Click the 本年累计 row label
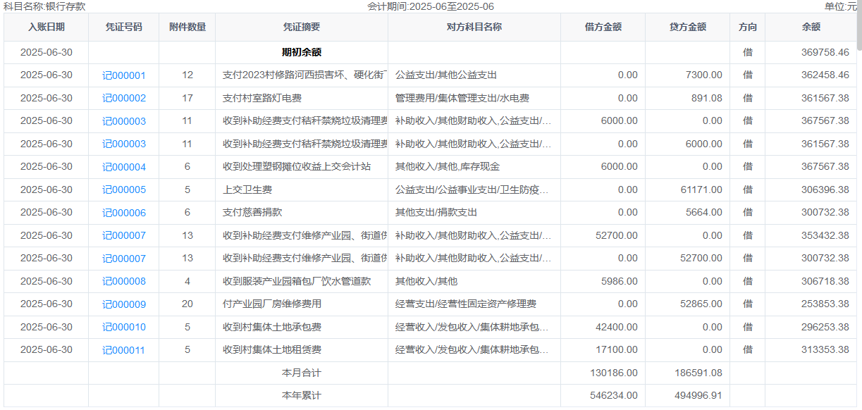This screenshot has height=410, width=862. [x=301, y=396]
